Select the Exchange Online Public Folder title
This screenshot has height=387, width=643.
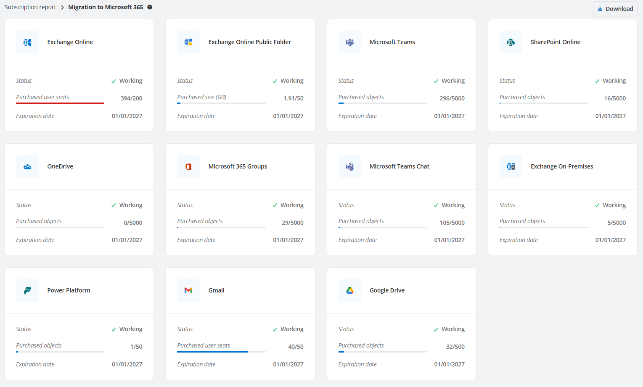coord(250,42)
